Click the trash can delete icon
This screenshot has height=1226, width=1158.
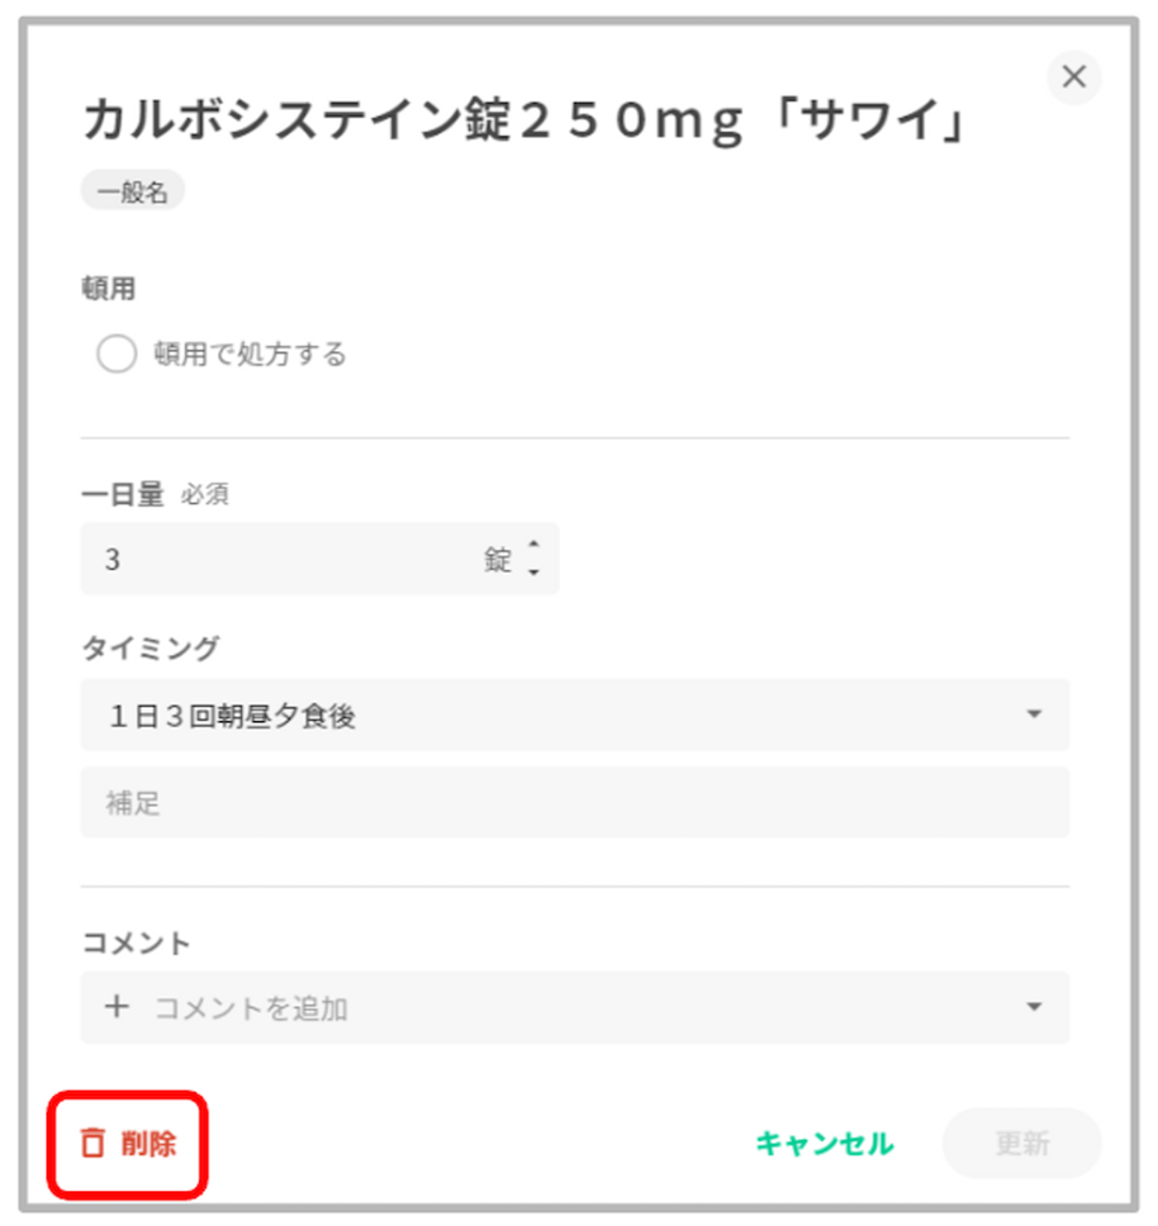coord(93,1143)
